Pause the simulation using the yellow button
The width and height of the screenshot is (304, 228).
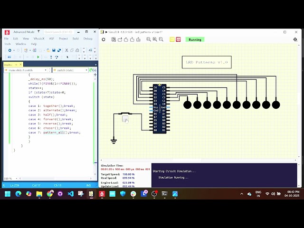tap(172, 39)
